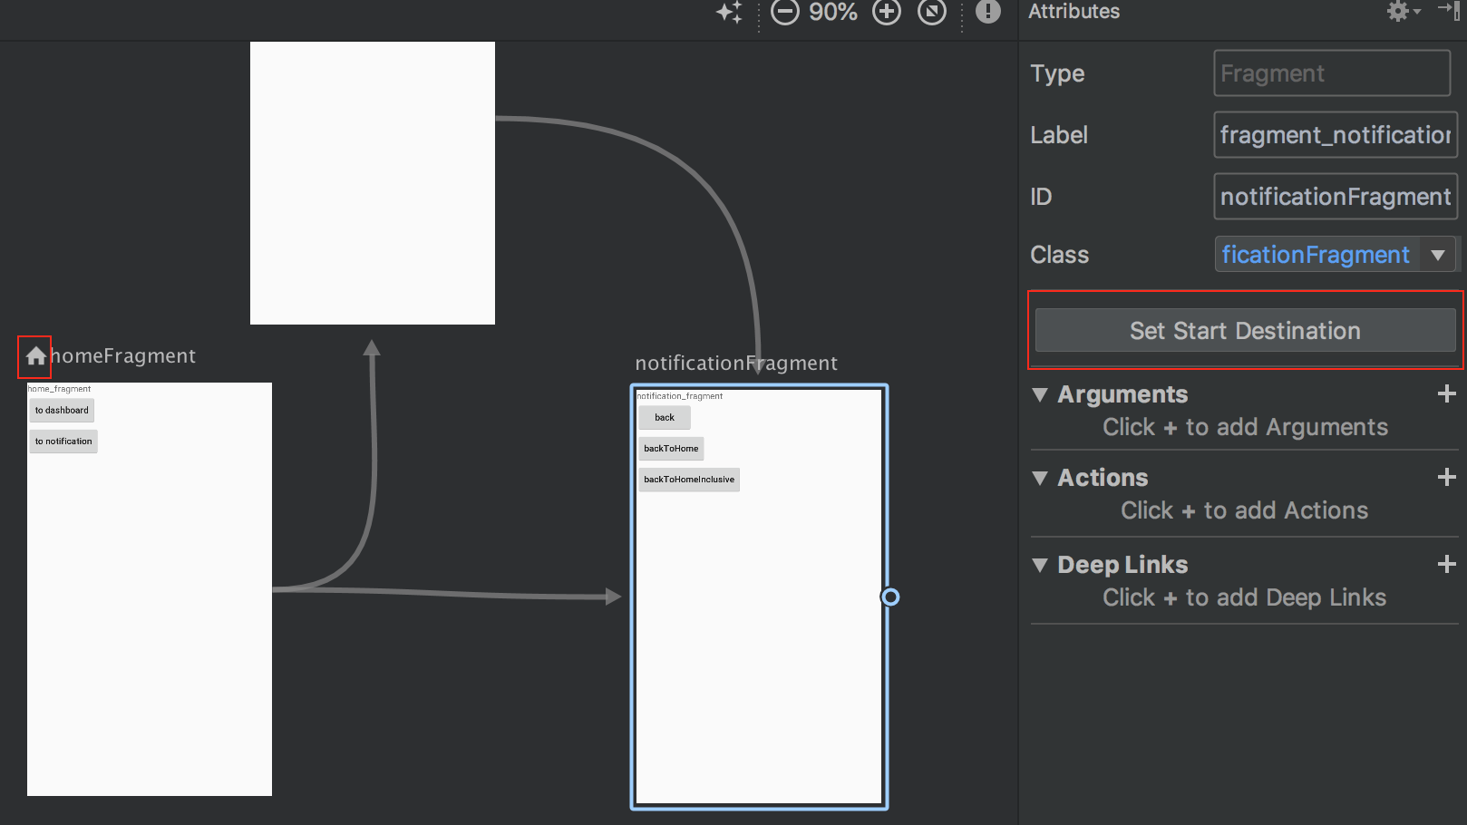This screenshot has height=825, width=1467.
Task: Click the notificationFragment label
Action: (x=736, y=364)
